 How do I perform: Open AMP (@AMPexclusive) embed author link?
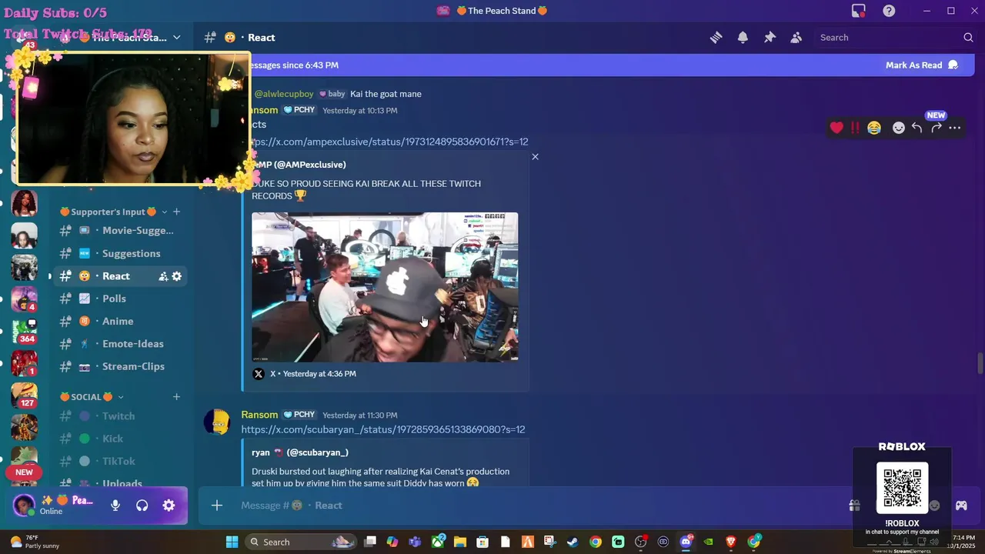(300, 165)
